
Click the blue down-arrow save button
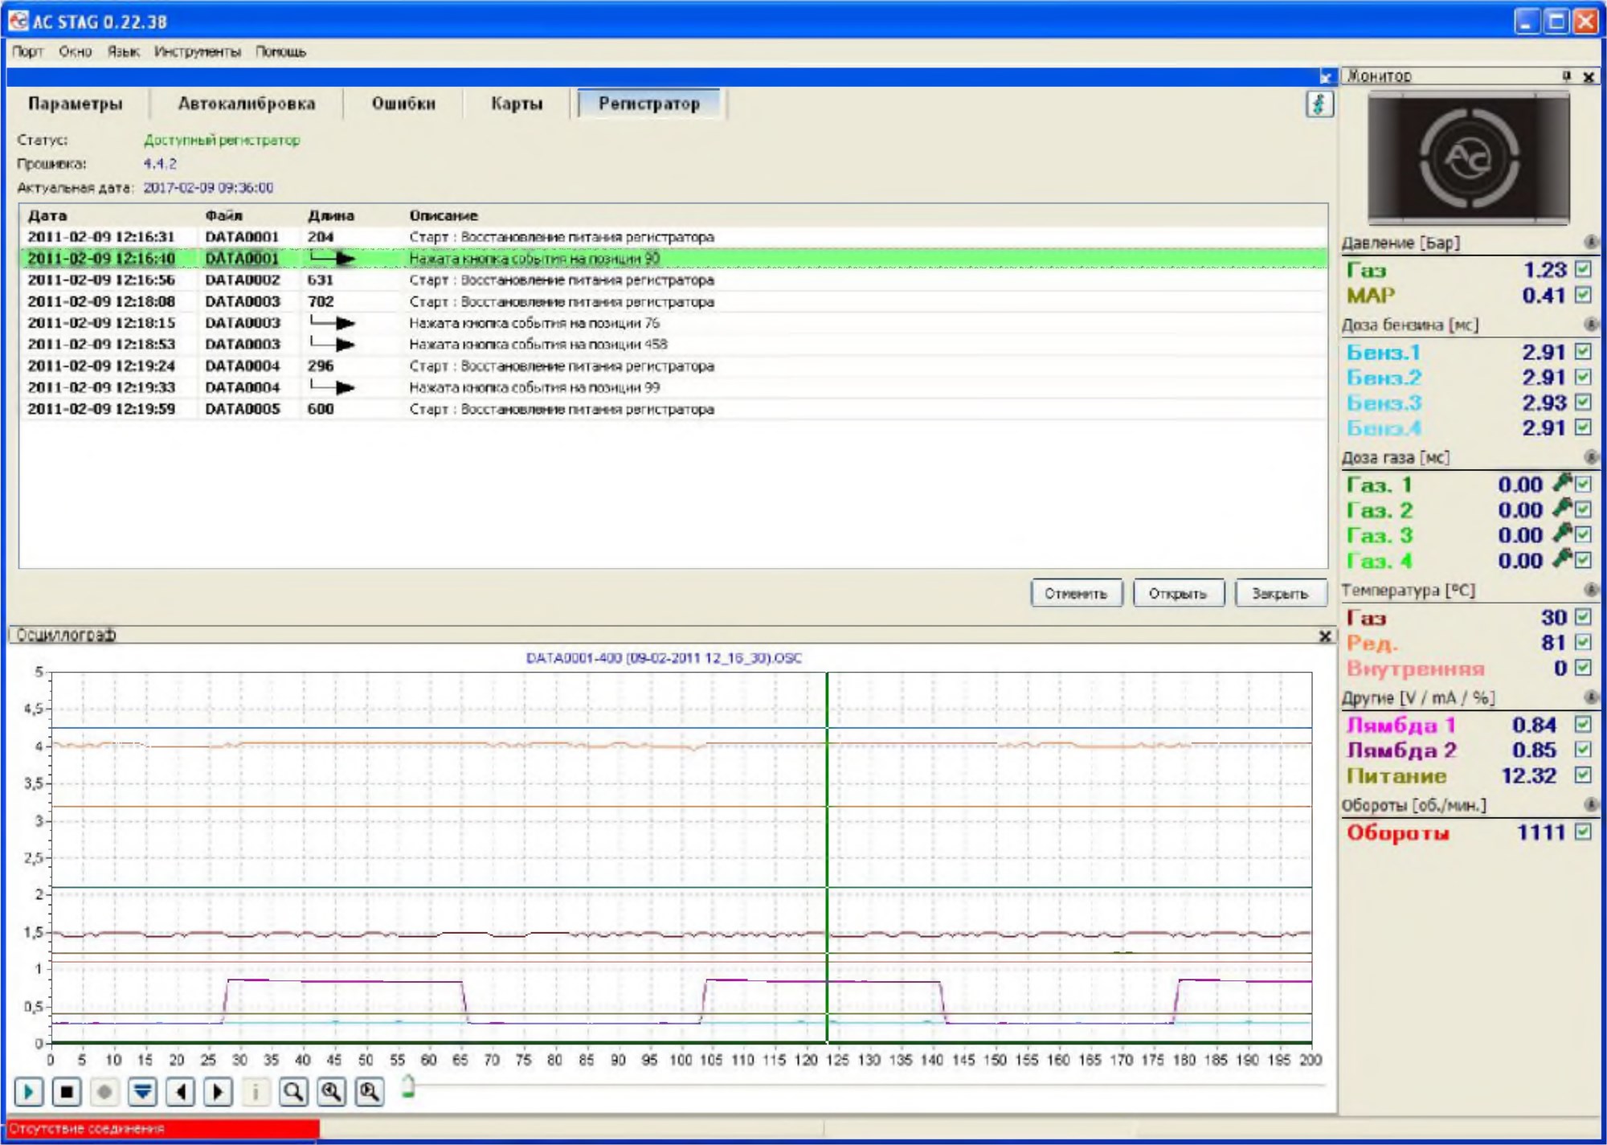point(142,1092)
